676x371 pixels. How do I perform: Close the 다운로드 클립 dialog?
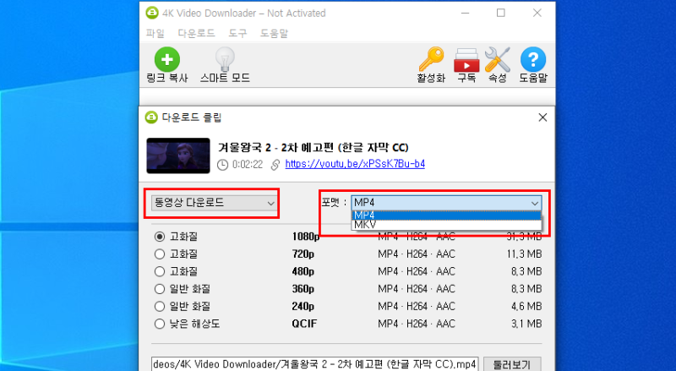(542, 117)
